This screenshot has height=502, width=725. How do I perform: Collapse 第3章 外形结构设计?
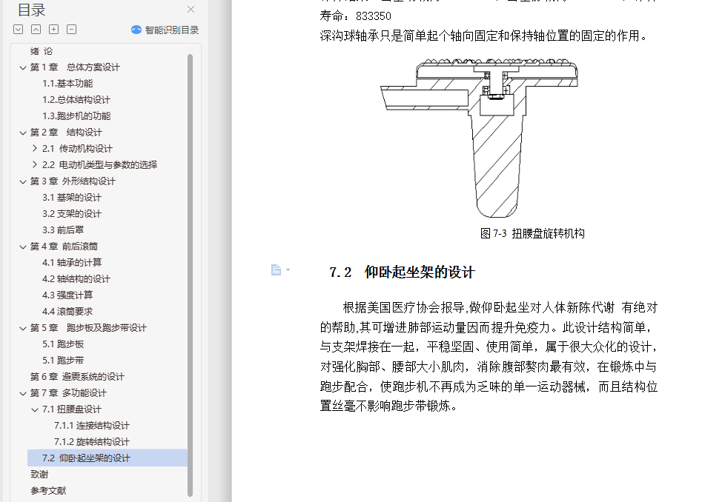click(x=23, y=181)
